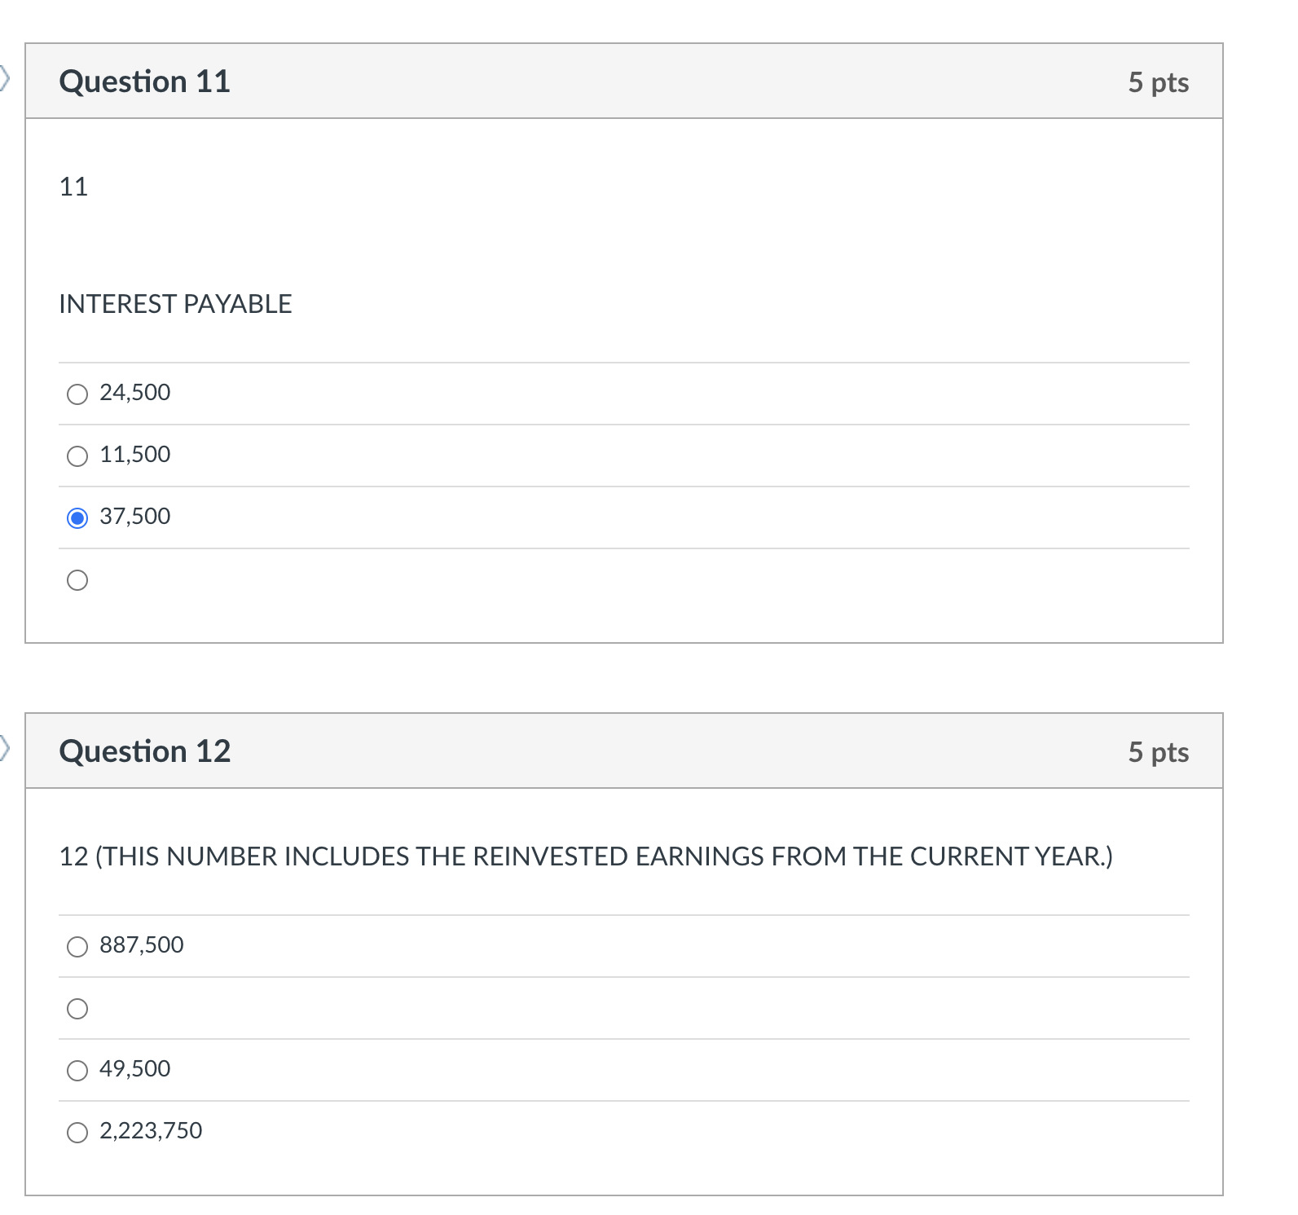Click the Question 12 header title
The width and height of the screenshot is (1298, 1215).
145,751
